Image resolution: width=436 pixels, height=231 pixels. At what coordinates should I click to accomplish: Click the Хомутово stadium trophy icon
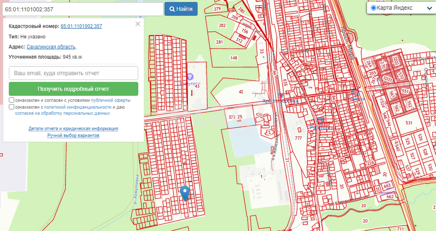point(190,76)
